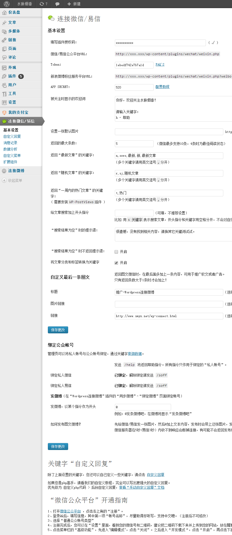The width and height of the screenshot is (232, 535).
Task: Open the 自定义回复 link in the keyword section
Action: [156, 475]
